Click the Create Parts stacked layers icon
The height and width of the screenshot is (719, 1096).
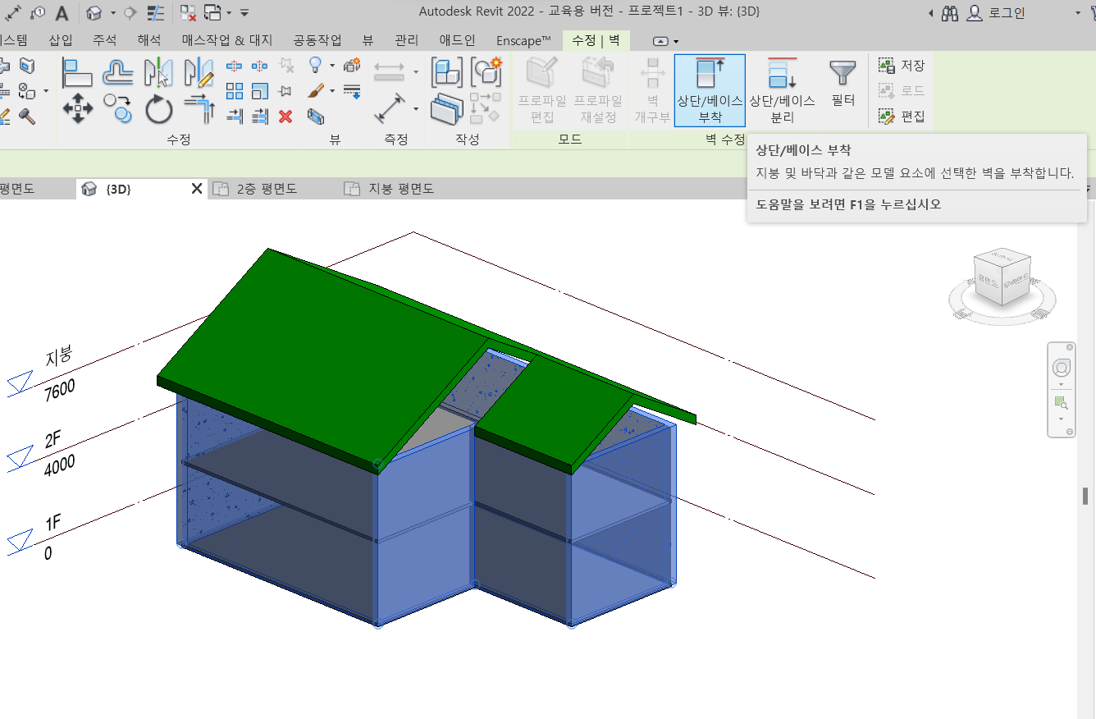click(x=447, y=108)
